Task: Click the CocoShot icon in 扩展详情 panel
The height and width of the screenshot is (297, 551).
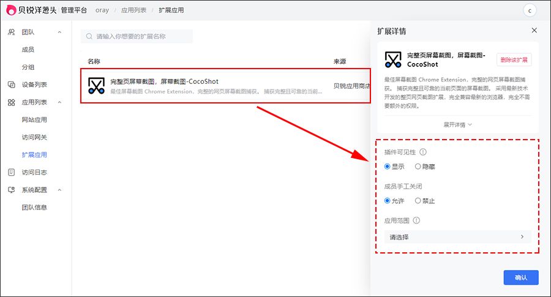Action: click(x=393, y=59)
